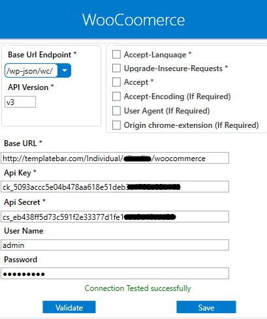Click the Base Url Endpoint label
Screen dimensions: 267x319
pos(42,55)
